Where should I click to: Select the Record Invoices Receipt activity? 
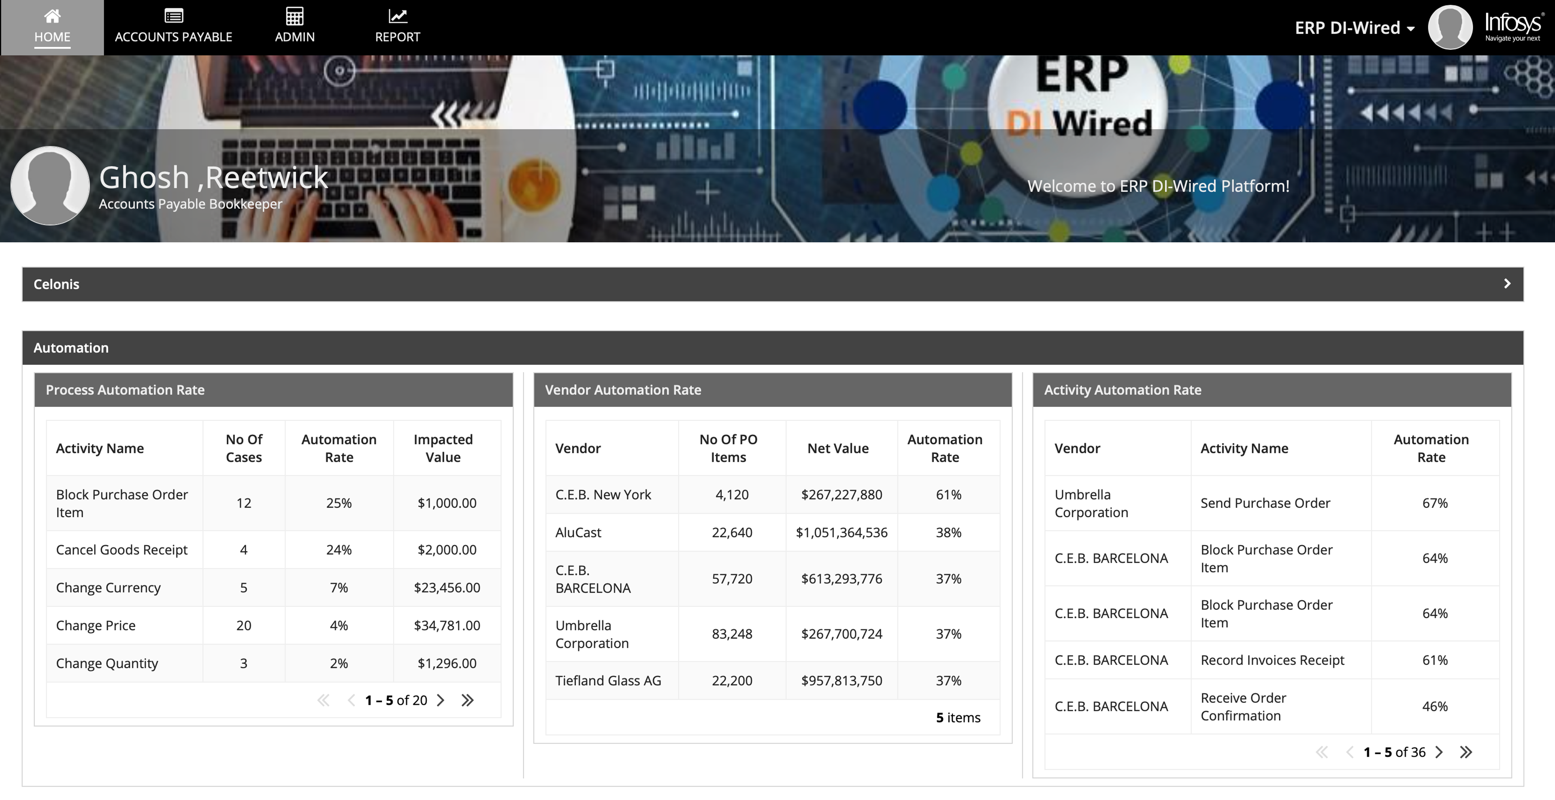(x=1272, y=660)
